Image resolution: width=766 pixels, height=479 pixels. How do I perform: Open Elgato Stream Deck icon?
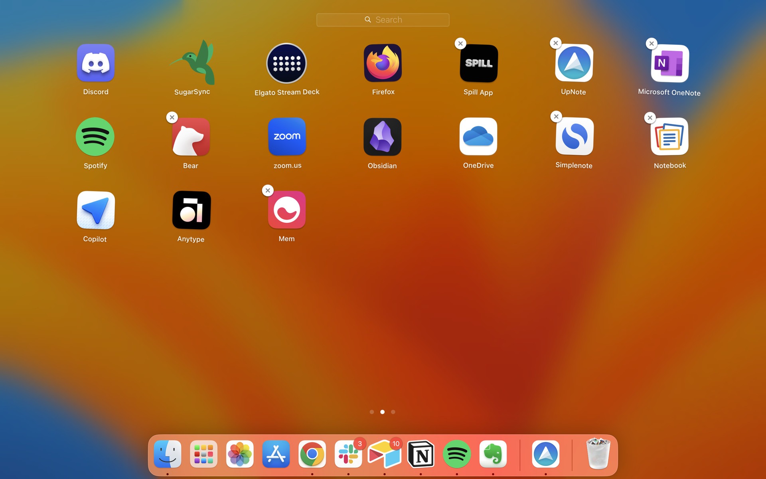click(x=286, y=63)
